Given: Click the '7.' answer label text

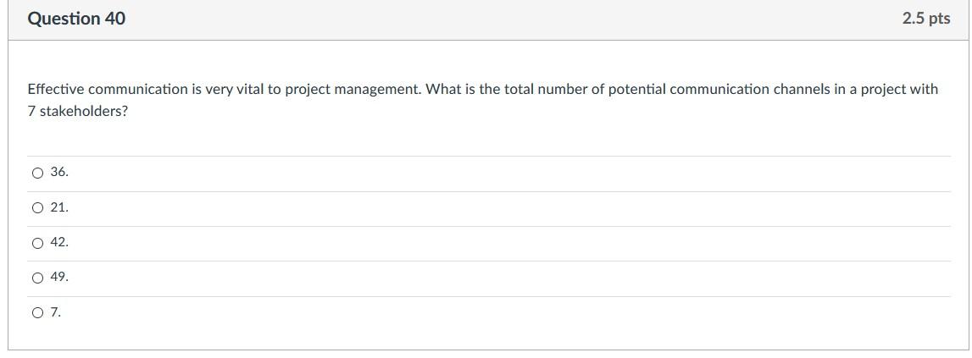Looking at the screenshot, I should click(56, 312).
